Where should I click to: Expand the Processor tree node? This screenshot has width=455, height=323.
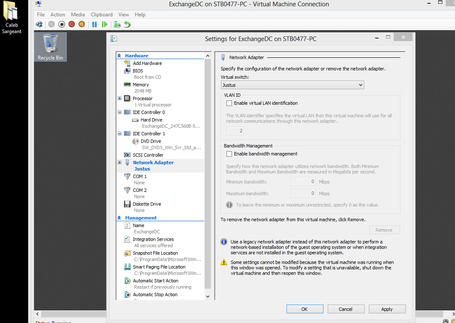(120, 98)
